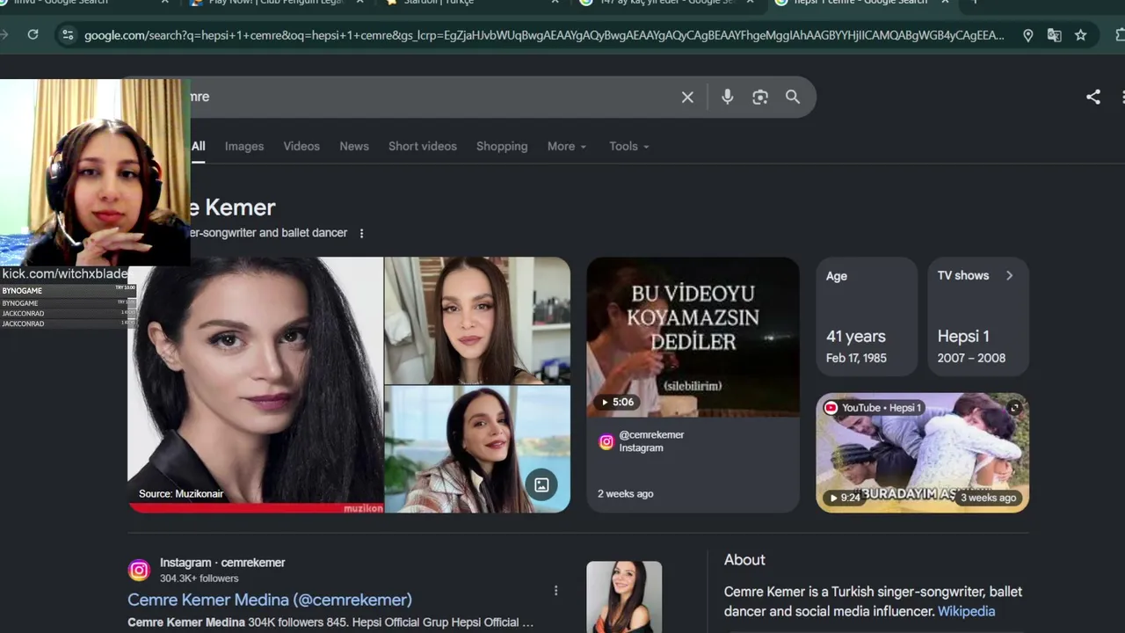Image resolution: width=1125 pixels, height=633 pixels.
Task: Click the expand icon on the YouTube Hepsi 1 video
Action: point(1014,408)
